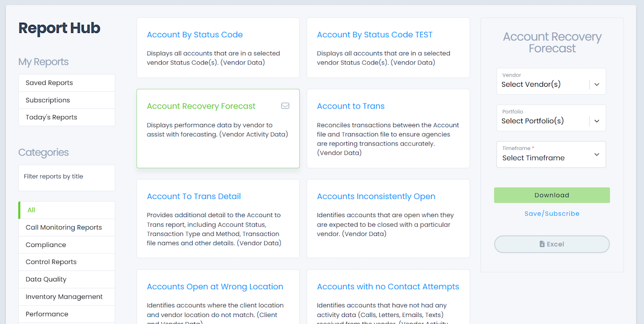The width and height of the screenshot is (644, 324).
Task: Click the envelope icon on Account Recovery Forecast
Action: pos(285,106)
